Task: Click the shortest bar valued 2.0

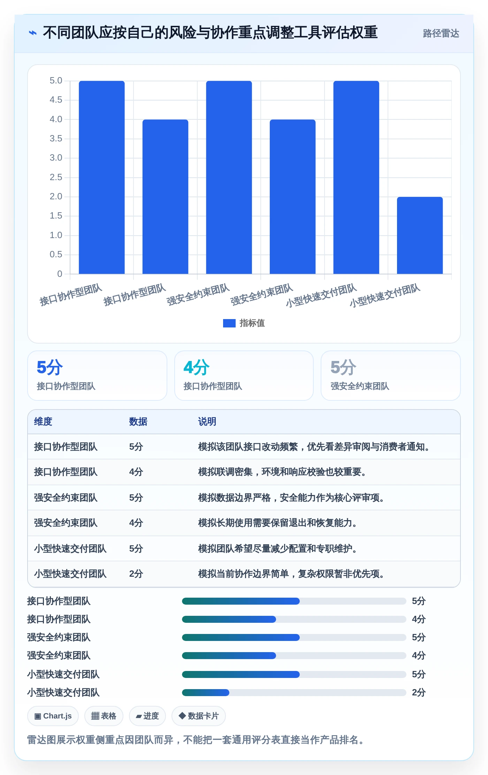Action: [x=420, y=235]
